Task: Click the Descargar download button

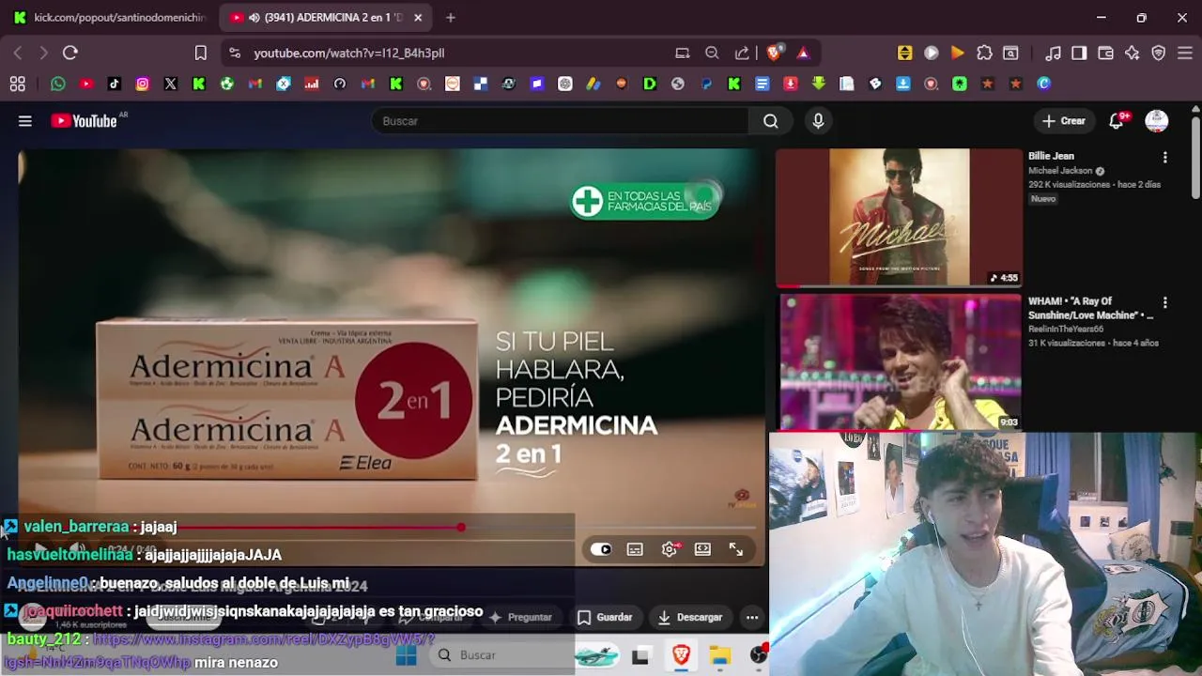Action: [690, 617]
